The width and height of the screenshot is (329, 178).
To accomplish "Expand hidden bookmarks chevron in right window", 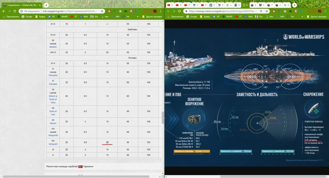I will pyautogui.click(x=302, y=16).
